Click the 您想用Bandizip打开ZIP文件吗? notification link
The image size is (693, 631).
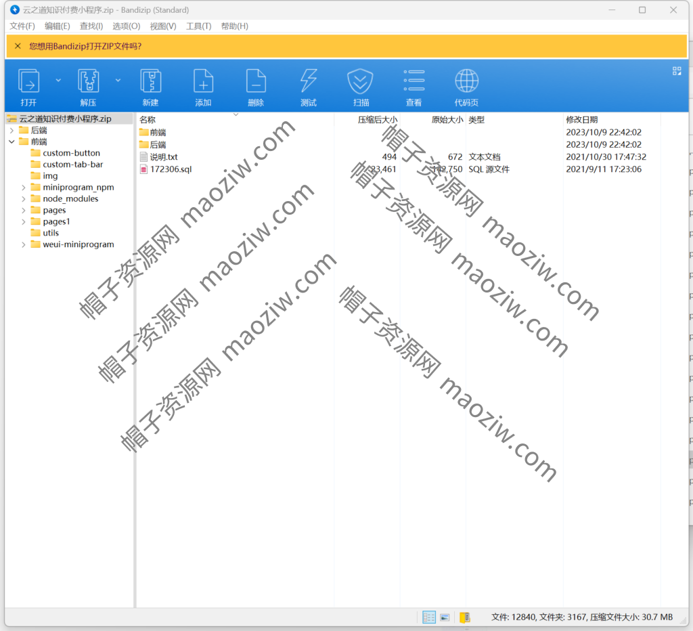(85, 46)
